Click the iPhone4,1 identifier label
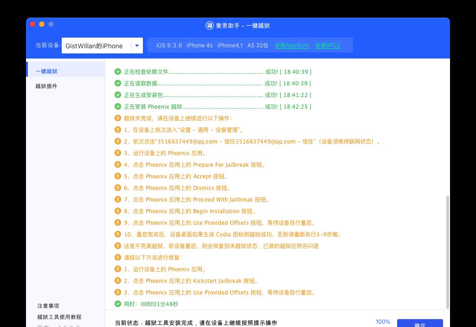Viewport: 476px width, 327px height. (230, 45)
